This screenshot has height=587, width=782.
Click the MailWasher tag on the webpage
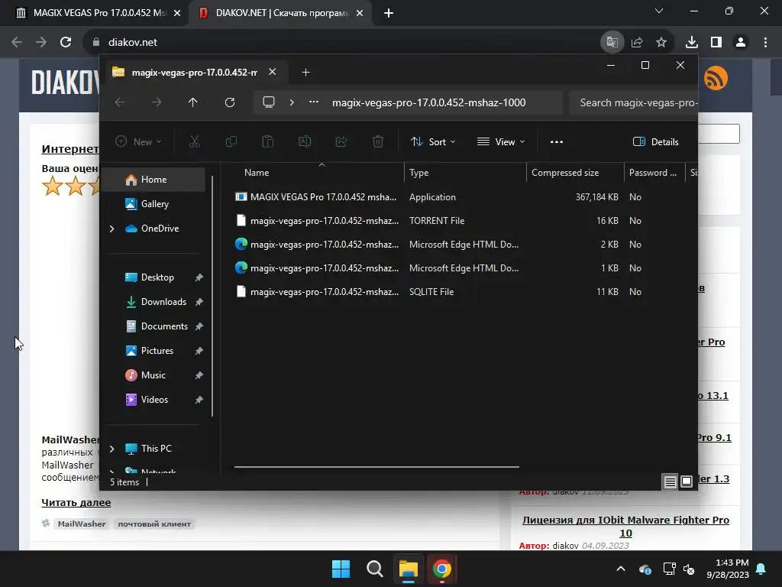[x=81, y=524]
